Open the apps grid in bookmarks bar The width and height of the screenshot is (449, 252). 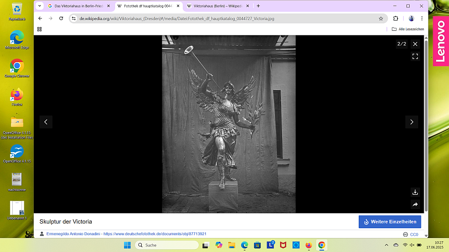[x=39, y=29]
